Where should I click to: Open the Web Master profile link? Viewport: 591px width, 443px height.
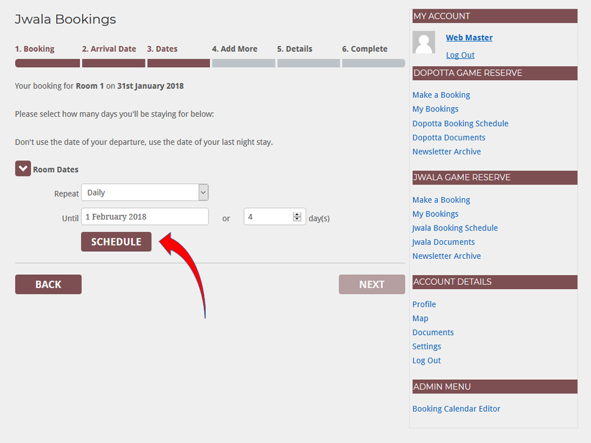pyautogui.click(x=469, y=38)
